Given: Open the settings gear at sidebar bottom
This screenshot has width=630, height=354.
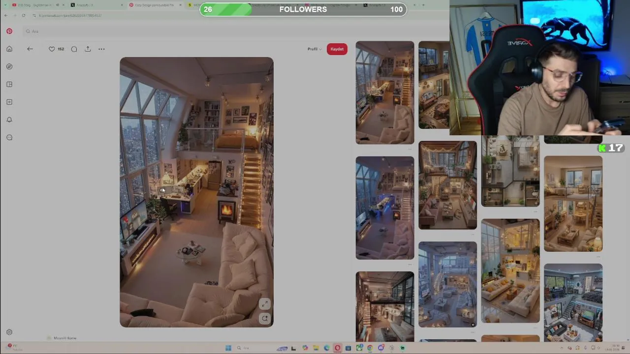Looking at the screenshot, I should [9, 332].
